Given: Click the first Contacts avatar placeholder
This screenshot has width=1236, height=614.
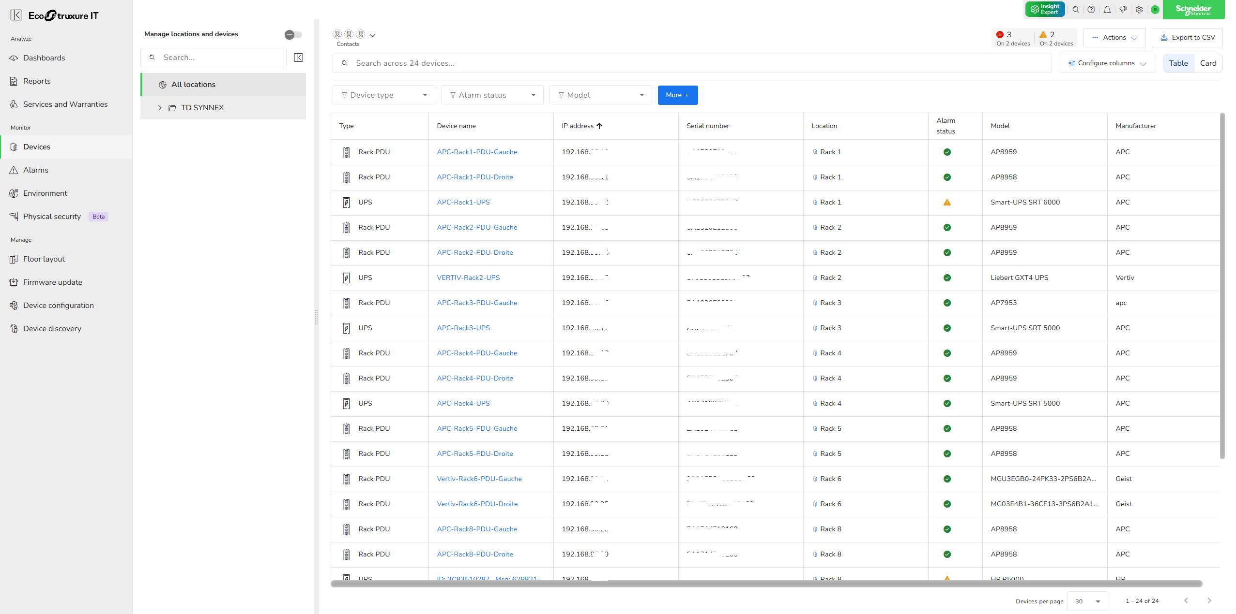Looking at the screenshot, I should [x=337, y=34].
